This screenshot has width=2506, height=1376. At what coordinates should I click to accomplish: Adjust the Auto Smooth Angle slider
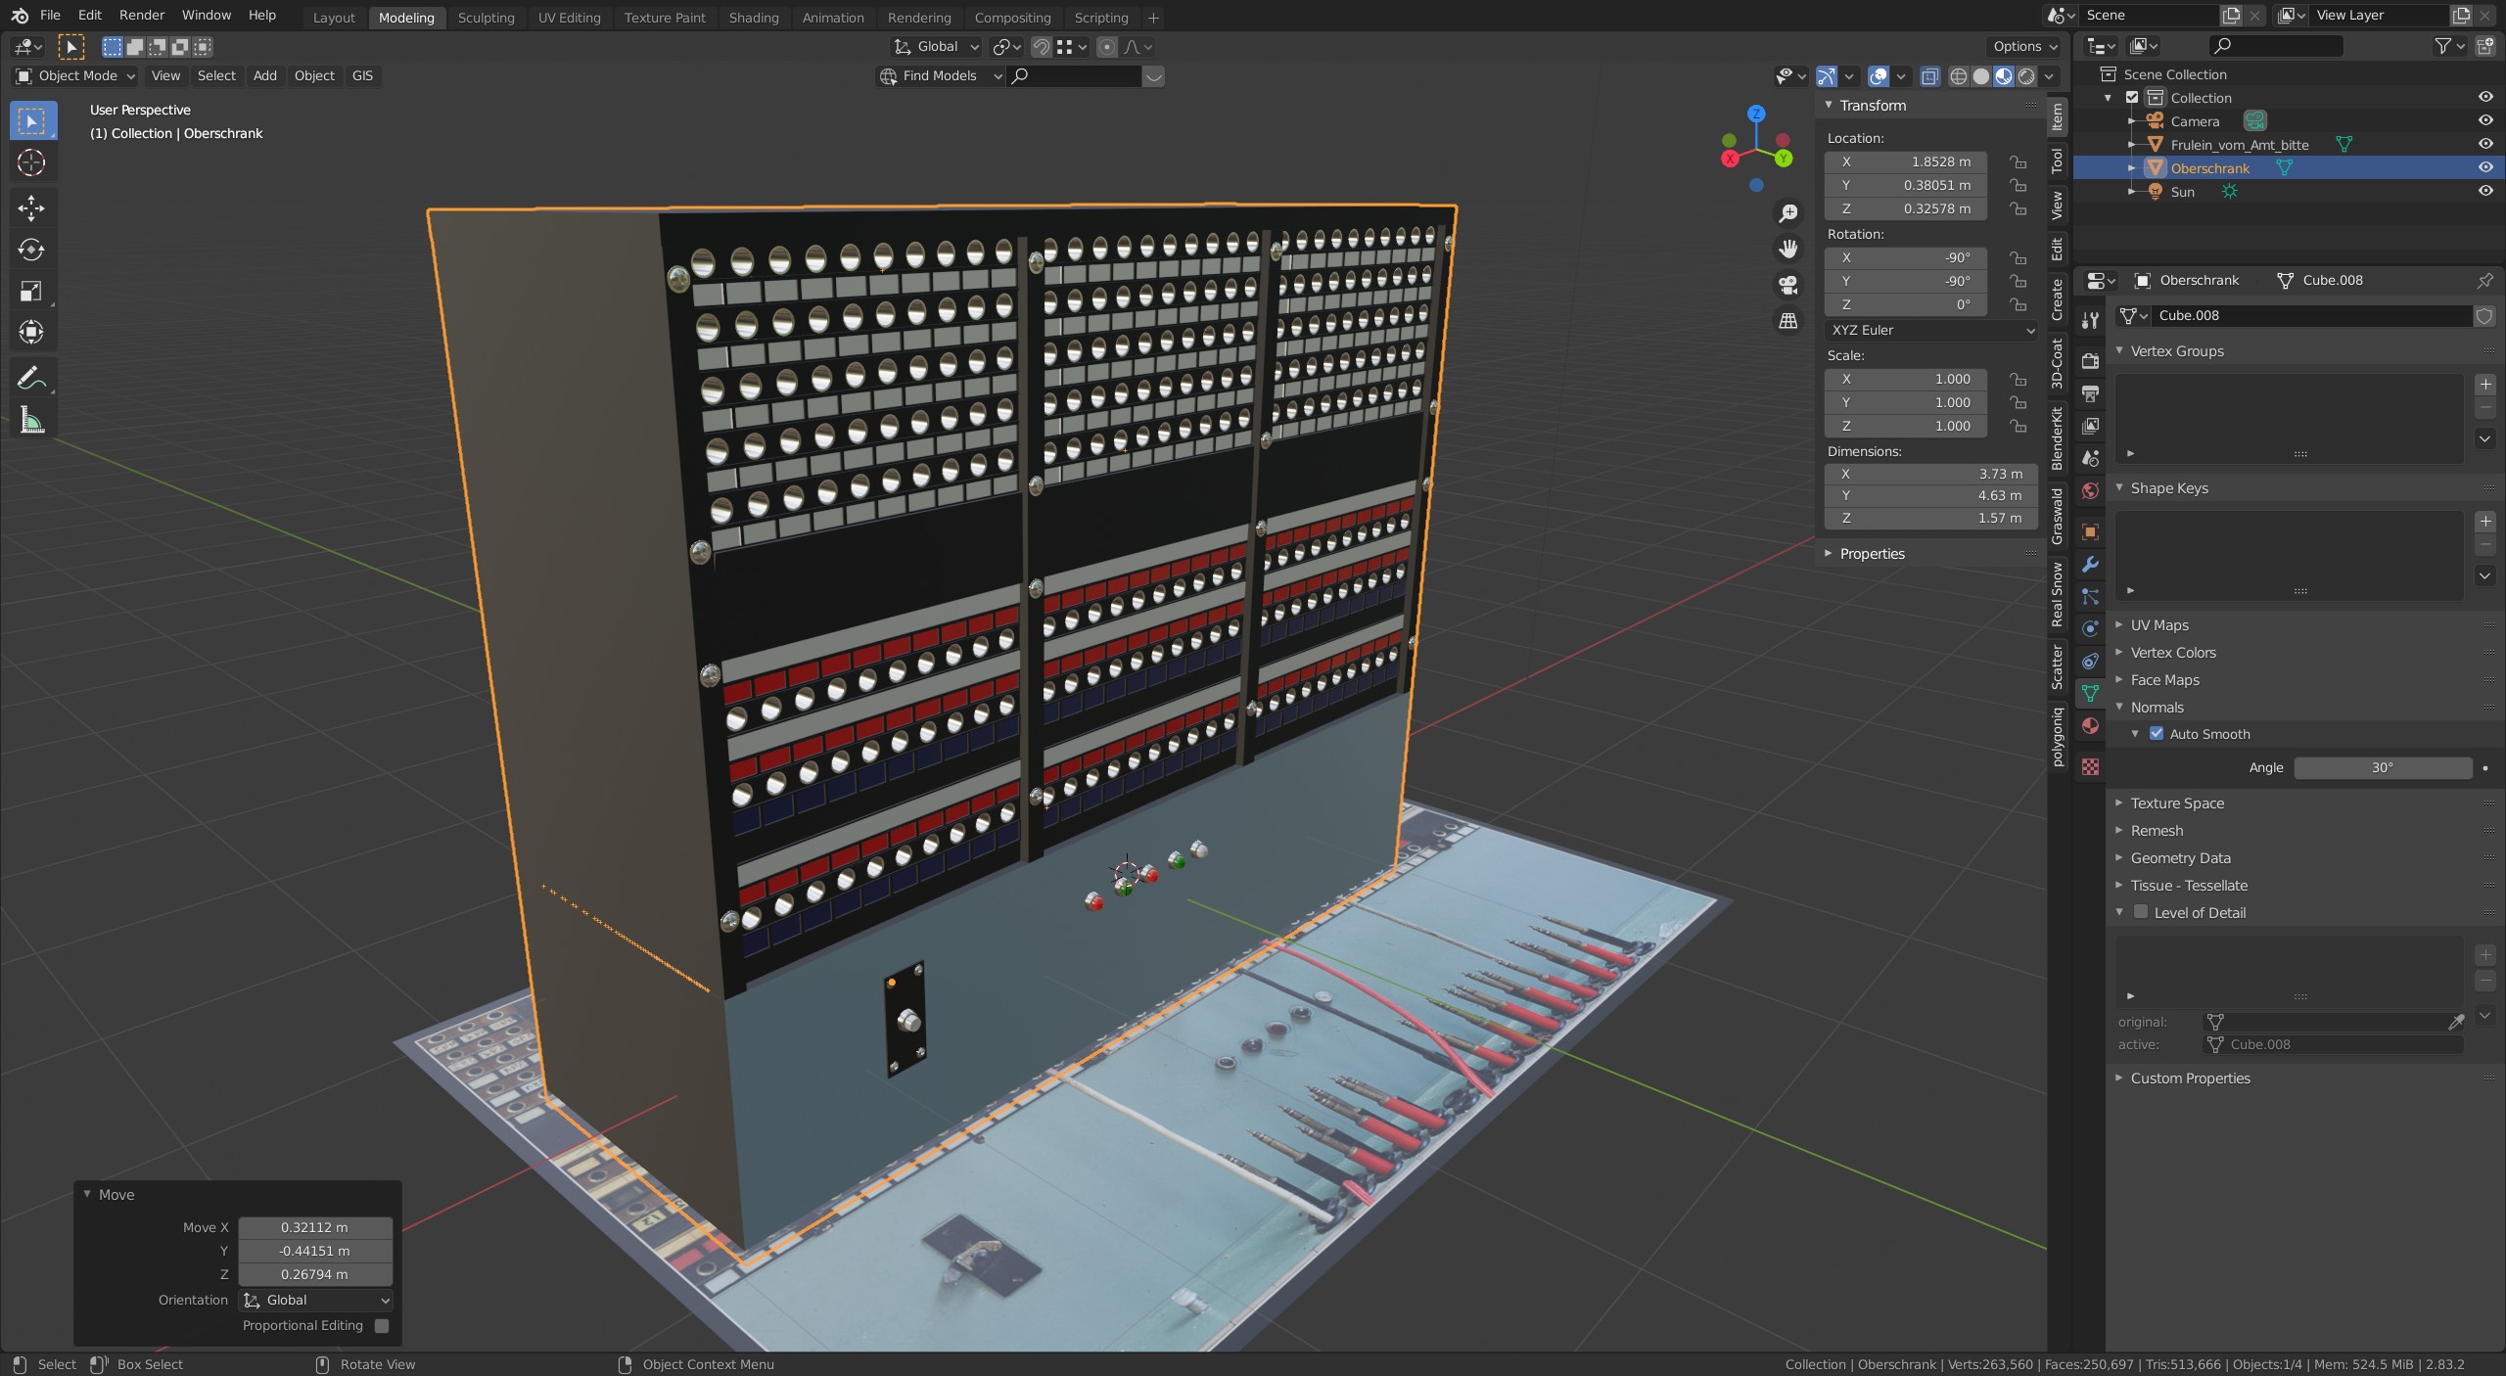tap(2382, 768)
